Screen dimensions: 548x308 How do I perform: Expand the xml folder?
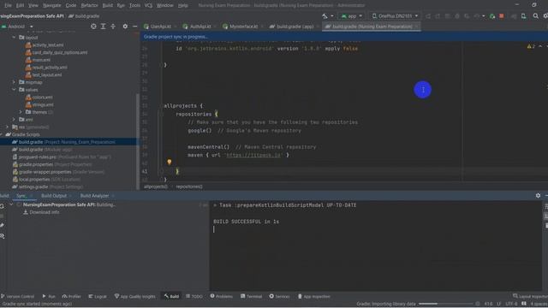14,120
